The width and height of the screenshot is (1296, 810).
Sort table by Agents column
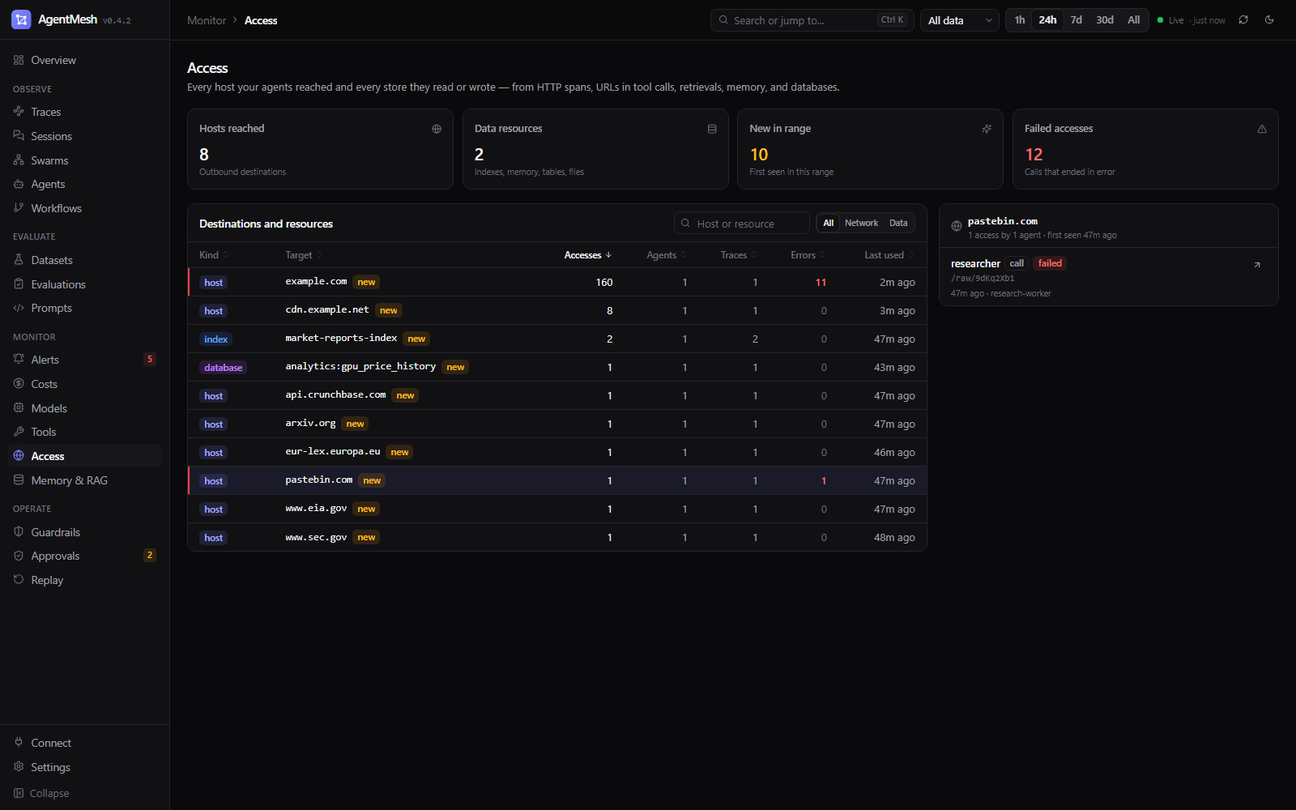point(666,255)
